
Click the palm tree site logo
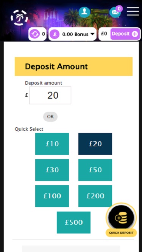19,17
